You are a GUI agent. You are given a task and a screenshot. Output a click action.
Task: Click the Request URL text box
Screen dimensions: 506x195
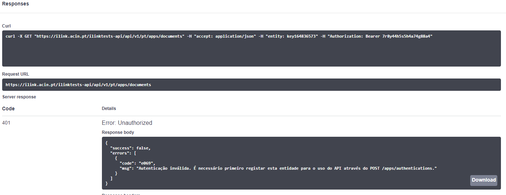(x=251, y=85)
